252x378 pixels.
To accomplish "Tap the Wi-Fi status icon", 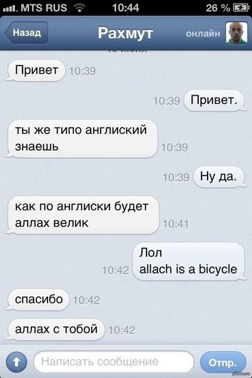I will coord(79,8).
